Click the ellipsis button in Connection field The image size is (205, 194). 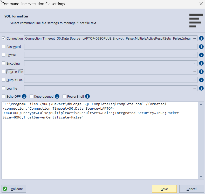tap(194, 38)
